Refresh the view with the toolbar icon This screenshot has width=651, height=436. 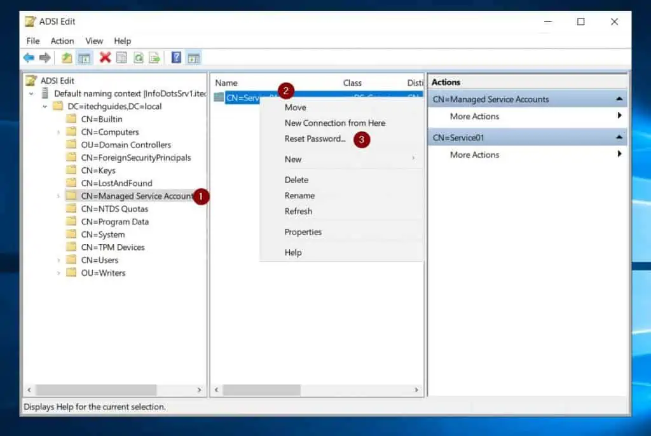click(139, 57)
